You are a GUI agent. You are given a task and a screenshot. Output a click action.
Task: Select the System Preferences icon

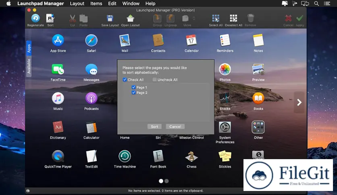coord(225,127)
